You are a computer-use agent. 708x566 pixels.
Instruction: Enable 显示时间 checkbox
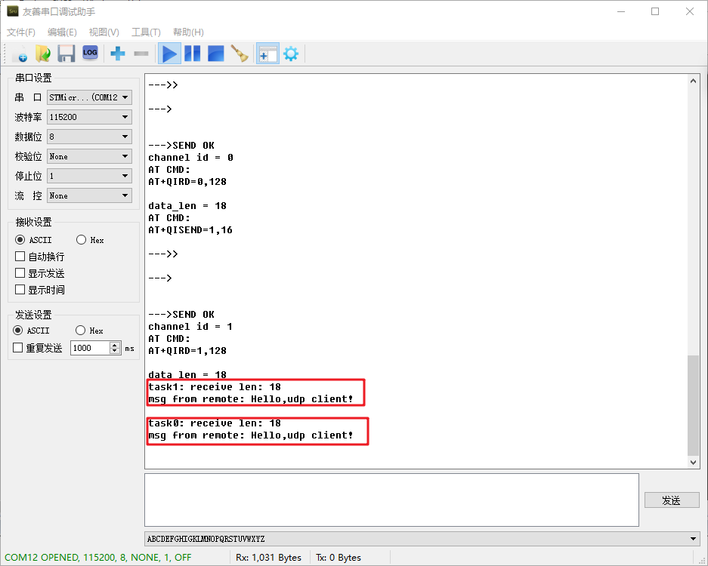pyautogui.click(x=20, y=290)
